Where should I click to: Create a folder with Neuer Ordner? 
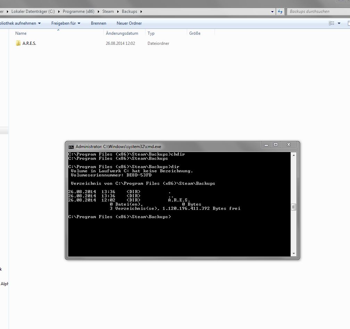tap(129, 23)
